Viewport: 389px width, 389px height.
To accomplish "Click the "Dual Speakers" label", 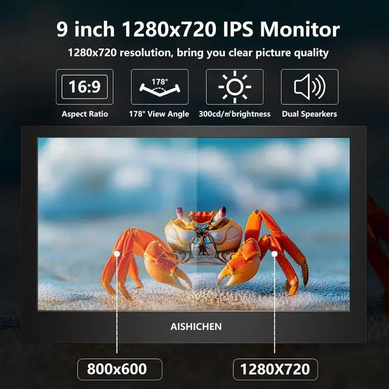I will tap(309, 114).
